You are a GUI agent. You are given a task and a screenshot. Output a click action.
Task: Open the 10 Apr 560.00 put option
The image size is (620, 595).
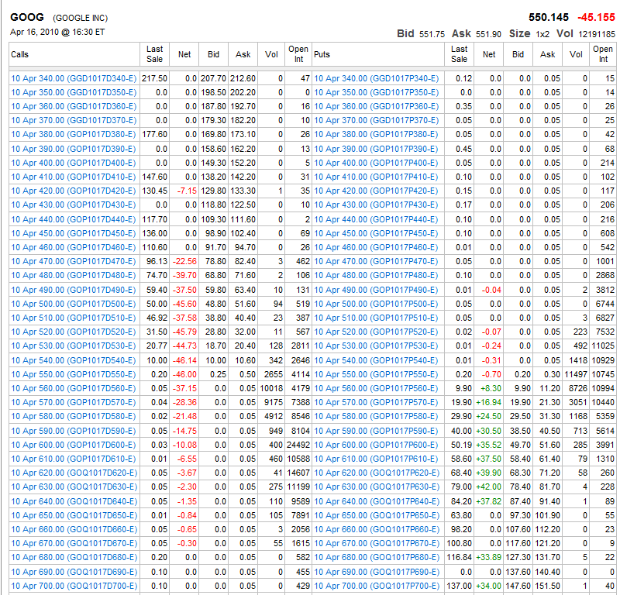click(x=376, y=389)
